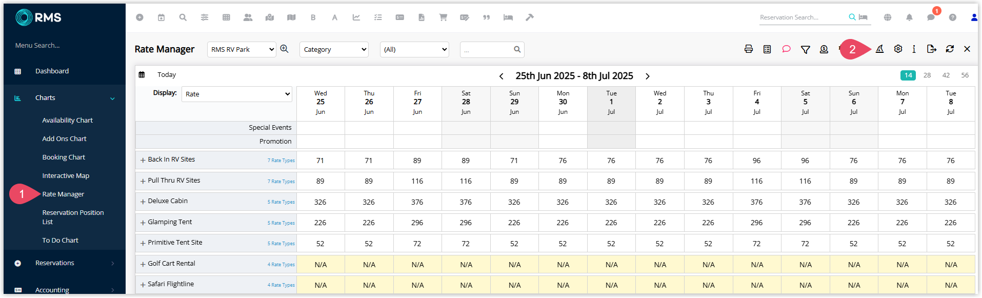Click the hammer icon in top toolbar
The image size is (982, 298).
point(530,17)
